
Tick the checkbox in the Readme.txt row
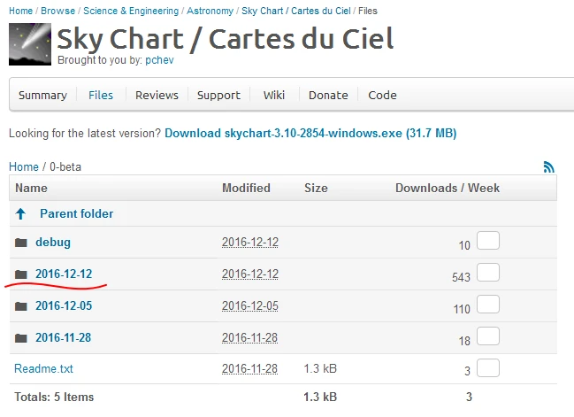488,367
